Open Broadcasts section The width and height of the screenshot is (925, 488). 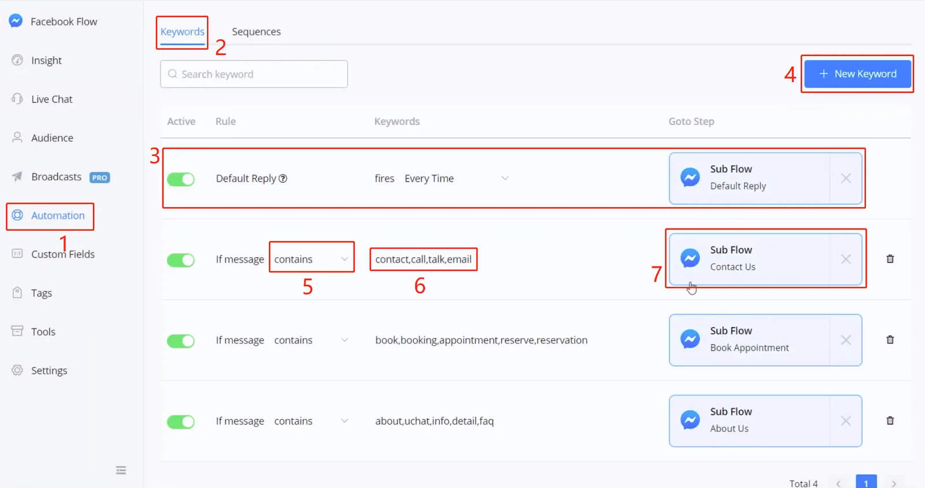pyautogui.click(x=56, y=176)
